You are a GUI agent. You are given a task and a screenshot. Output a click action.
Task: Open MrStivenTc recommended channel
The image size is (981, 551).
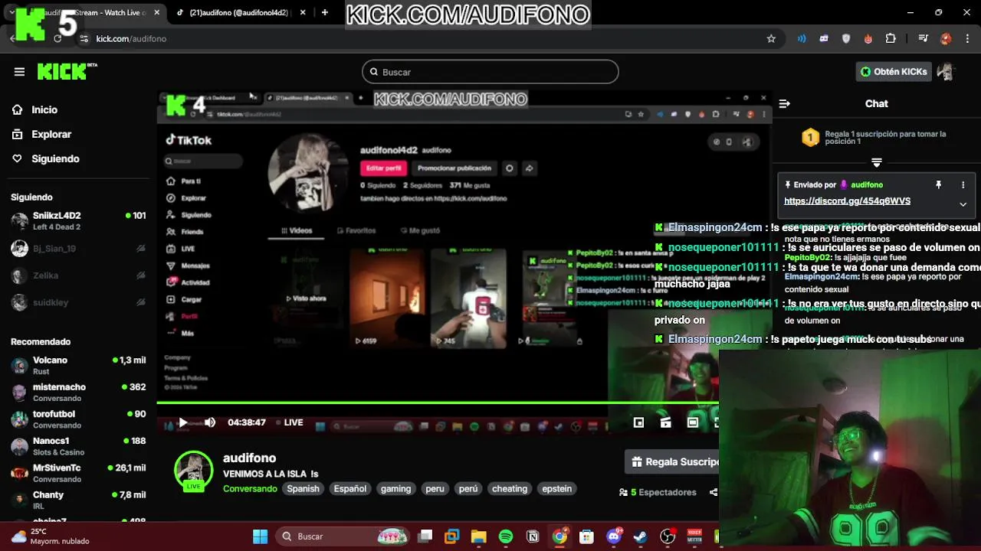(78, 473)
